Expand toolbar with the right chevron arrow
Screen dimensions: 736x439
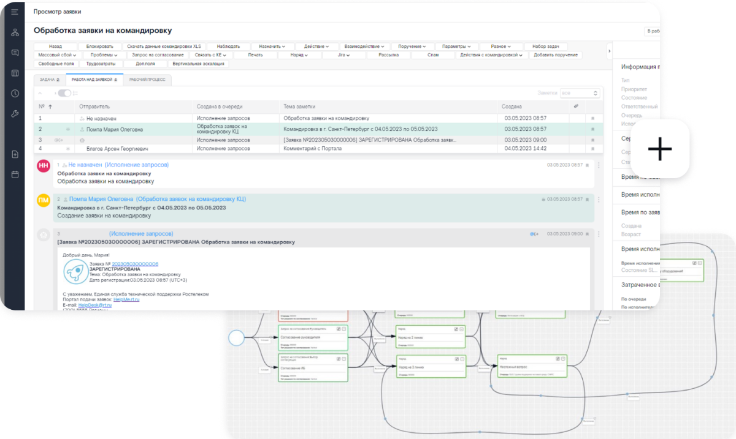click(x=609, y=51)
